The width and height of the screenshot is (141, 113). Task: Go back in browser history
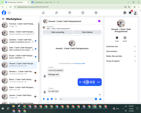click(x=3, y=7)
